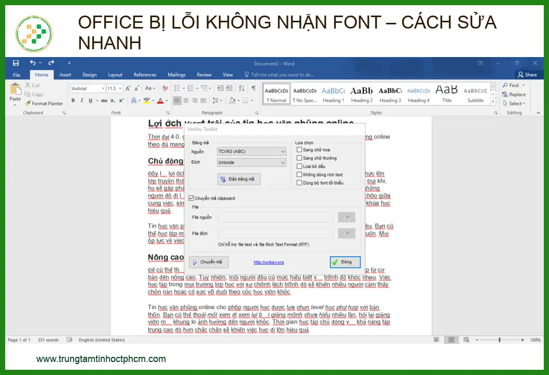The image size is (549, 375).
Task: Expand the Đích Unicode dropdown
Action: pyautogui.click(x=252, y=162)
